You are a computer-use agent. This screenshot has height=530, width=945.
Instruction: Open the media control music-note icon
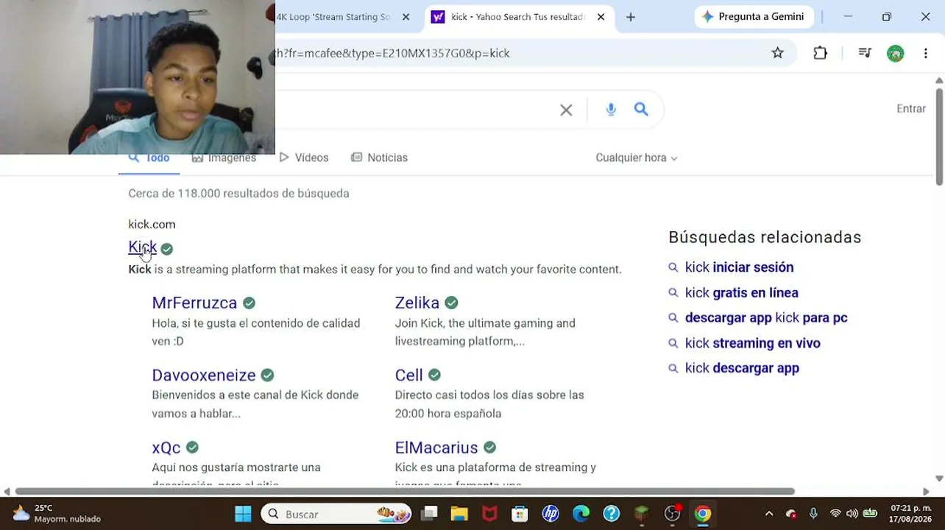(865, 53)
